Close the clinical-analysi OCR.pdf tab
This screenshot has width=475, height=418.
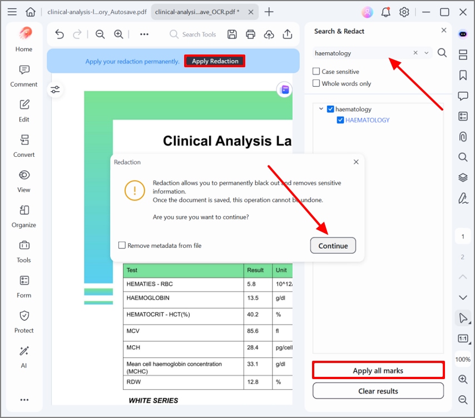[251, 12]
